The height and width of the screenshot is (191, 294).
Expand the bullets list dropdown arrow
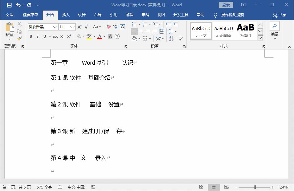139,24
